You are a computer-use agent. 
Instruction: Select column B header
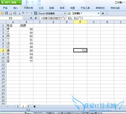click(x=26, y=22)
